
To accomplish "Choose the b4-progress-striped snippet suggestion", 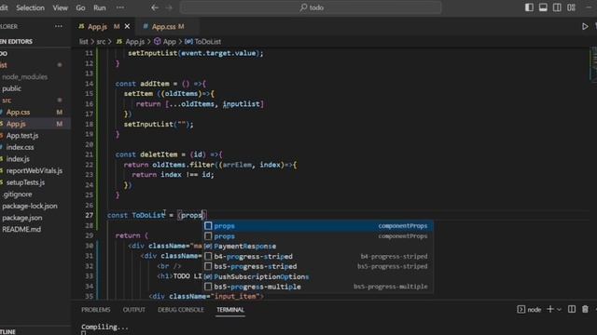I will [x=317, y=257].
